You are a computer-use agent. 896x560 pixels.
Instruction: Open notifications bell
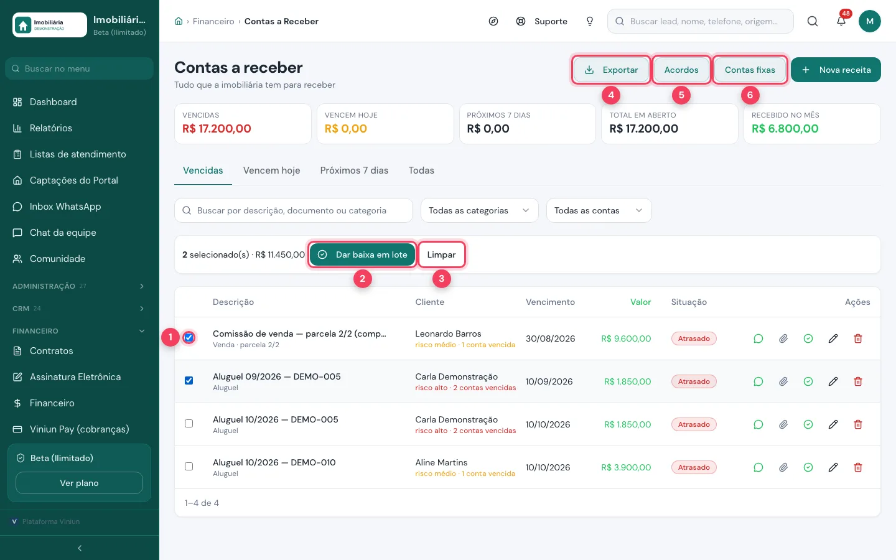841,21
